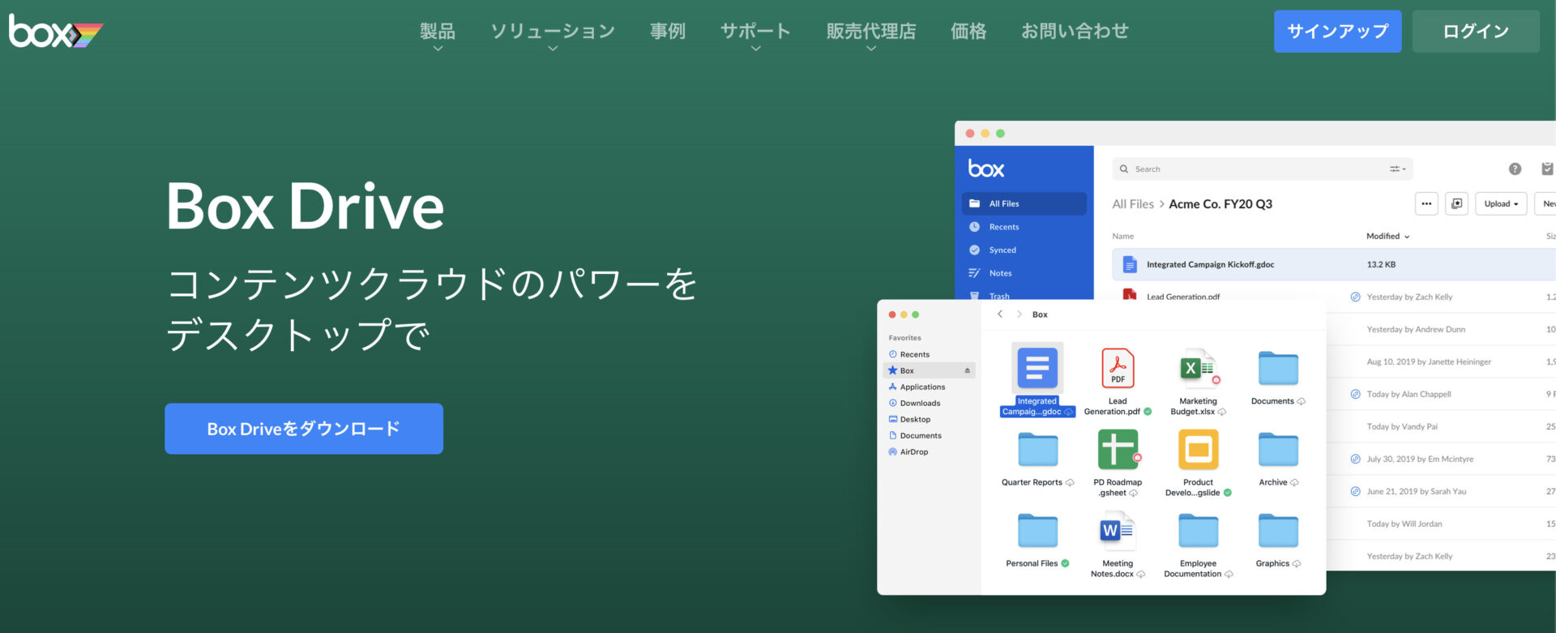The image size is (1556, 633).
Task: Select Box in Finder Favorites
Action: click(x=929, y=370)
